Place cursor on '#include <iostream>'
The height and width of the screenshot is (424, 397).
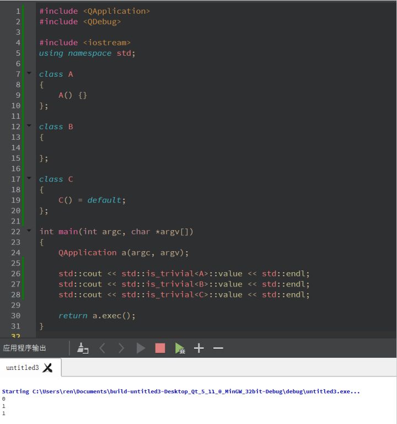[85, 43]
